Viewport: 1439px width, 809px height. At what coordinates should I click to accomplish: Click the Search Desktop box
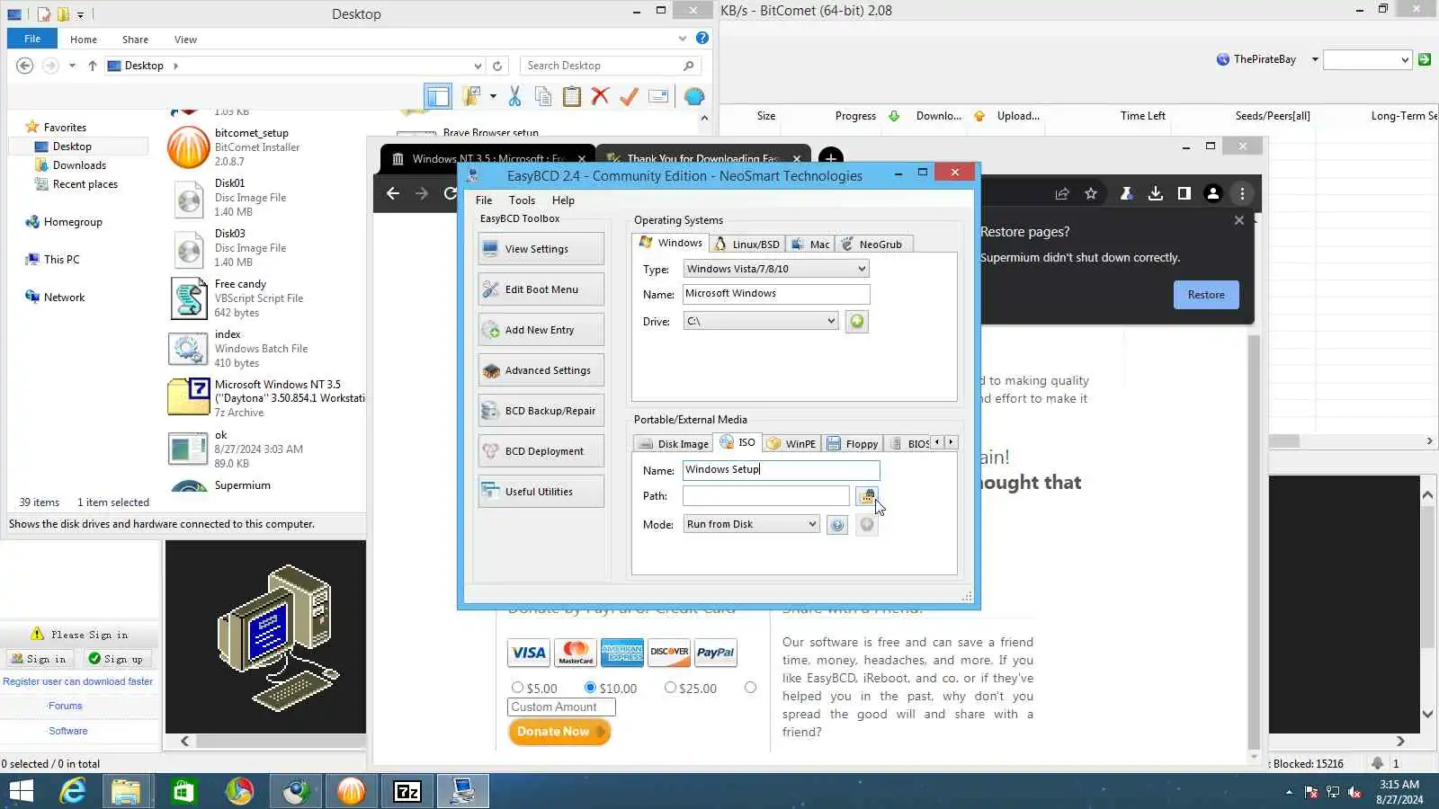(610, 66)
